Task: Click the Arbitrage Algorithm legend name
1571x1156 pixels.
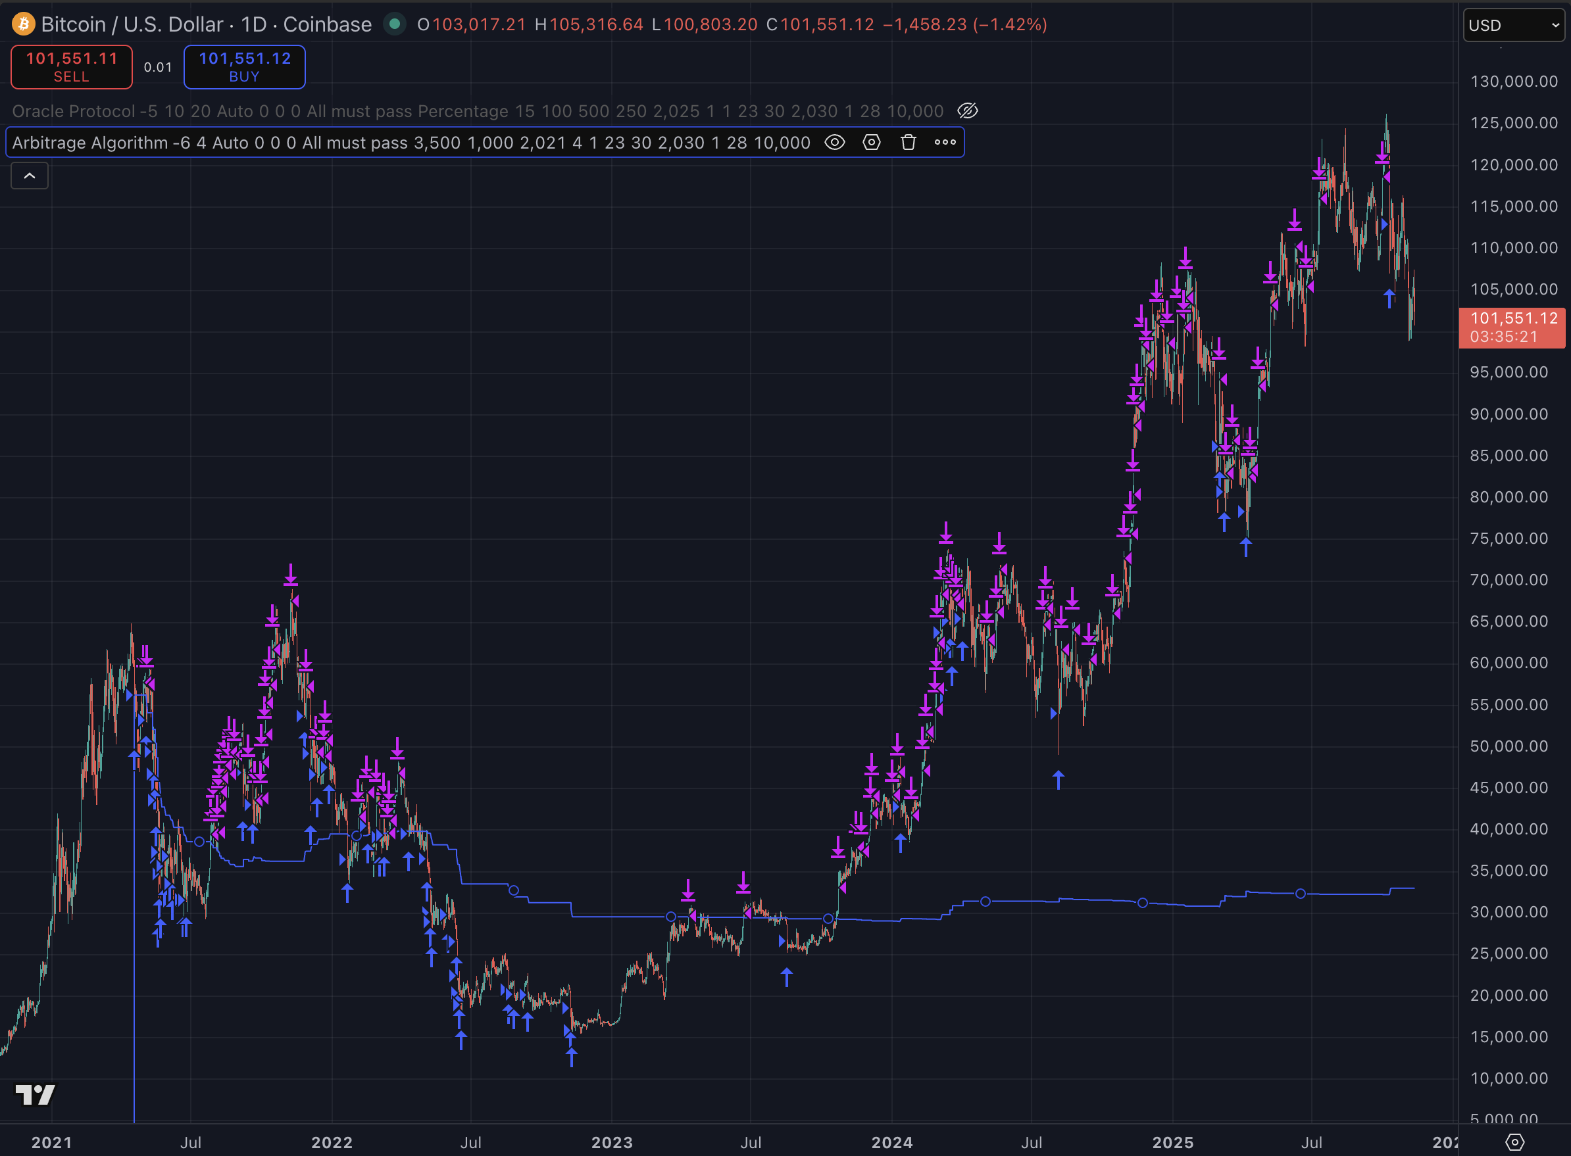Action: (89, 143)
